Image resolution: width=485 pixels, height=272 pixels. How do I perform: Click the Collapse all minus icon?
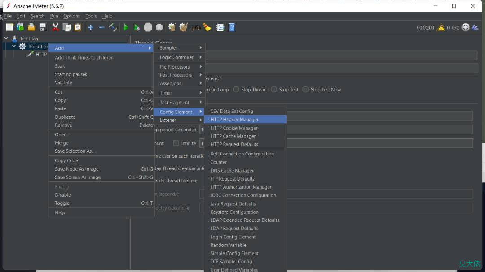click(102, 27)
